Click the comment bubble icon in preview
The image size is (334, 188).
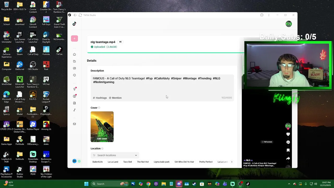click(288, 142)
